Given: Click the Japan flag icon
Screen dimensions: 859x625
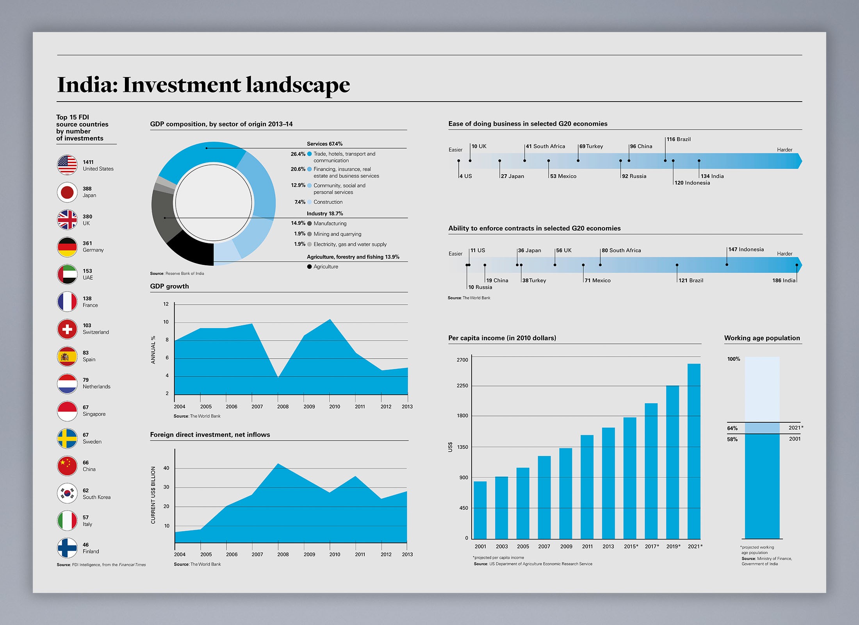Looking at the screenshot, I should click(67, 192).
